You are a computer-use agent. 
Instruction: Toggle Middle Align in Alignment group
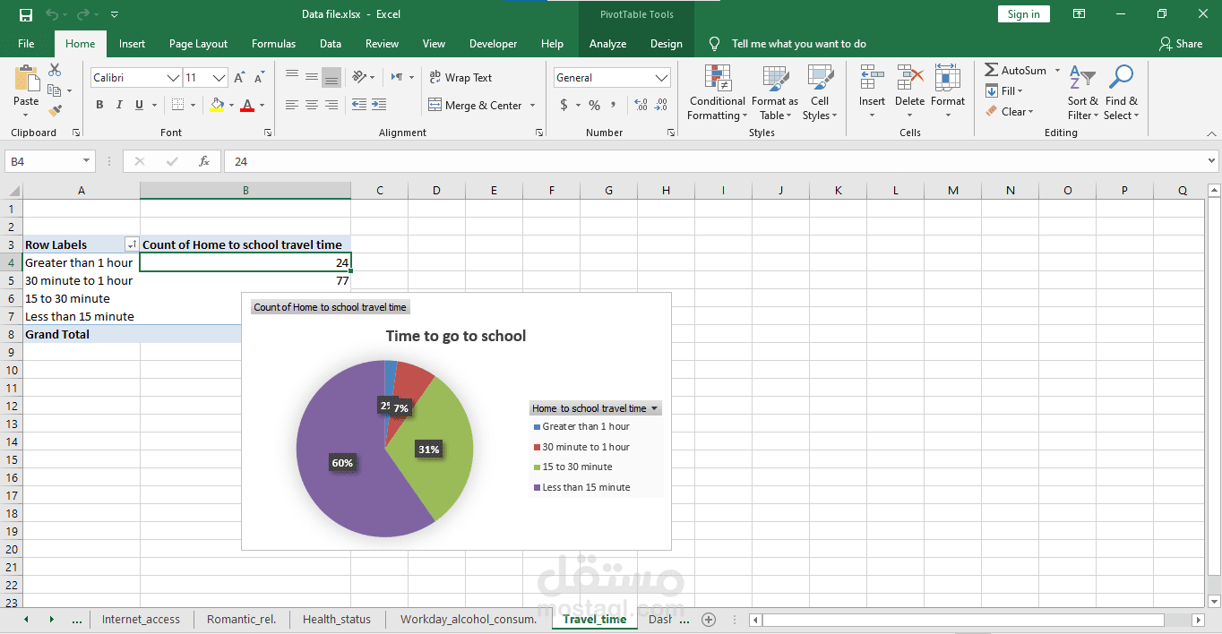(312, 77)
